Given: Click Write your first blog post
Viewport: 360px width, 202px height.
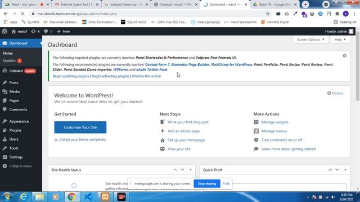Looking at the screenshot, I should coord(188,122).
